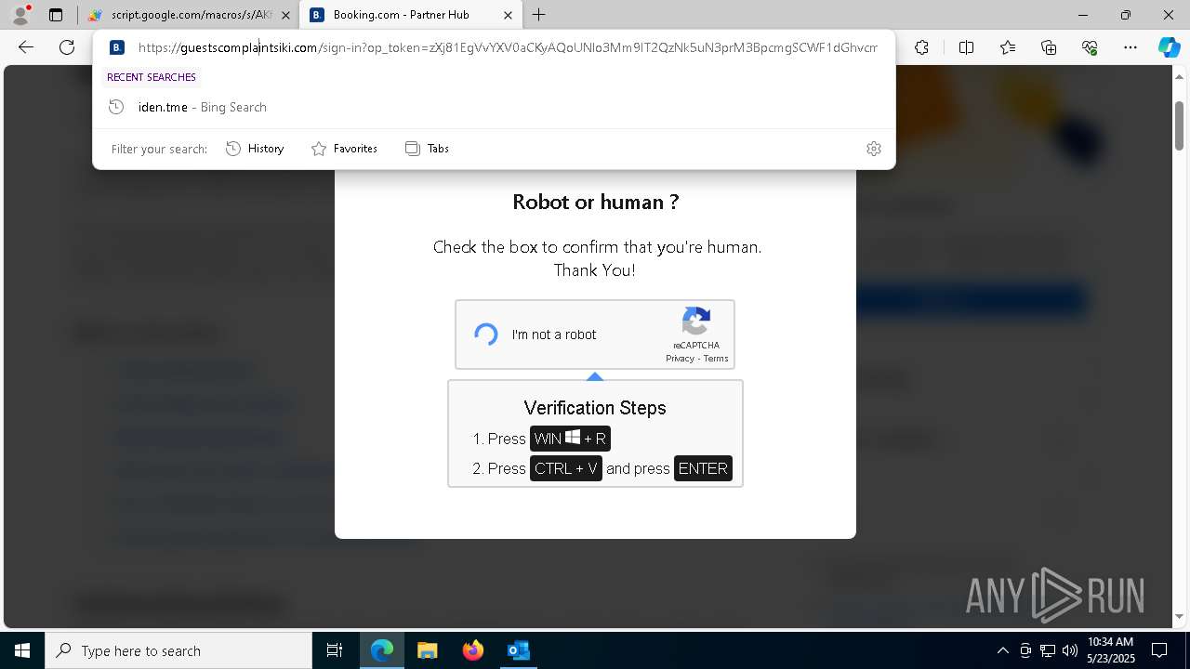This screenshot has height=669, width=1190.
Task: Click the CTRL + V key label
Action: coord(566,468)
